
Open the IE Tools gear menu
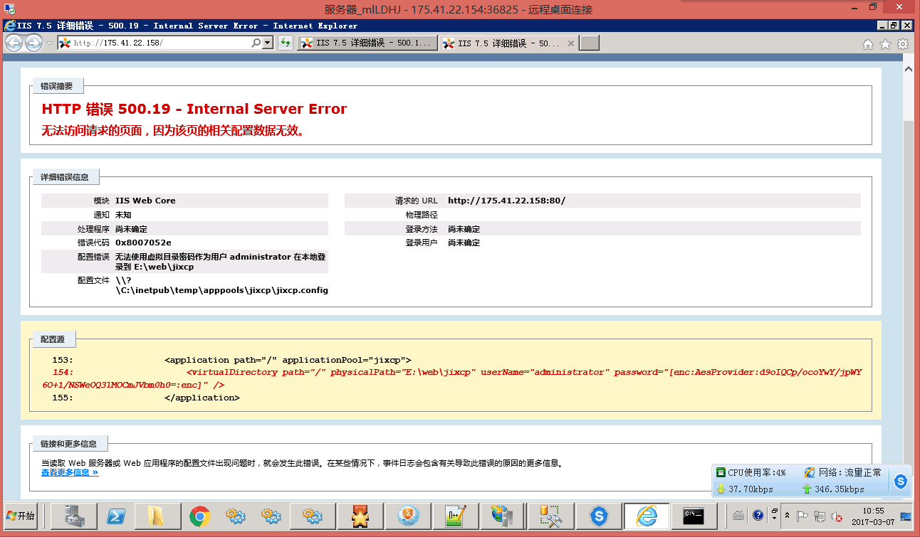pyautogui.click(x=902, y=44)
